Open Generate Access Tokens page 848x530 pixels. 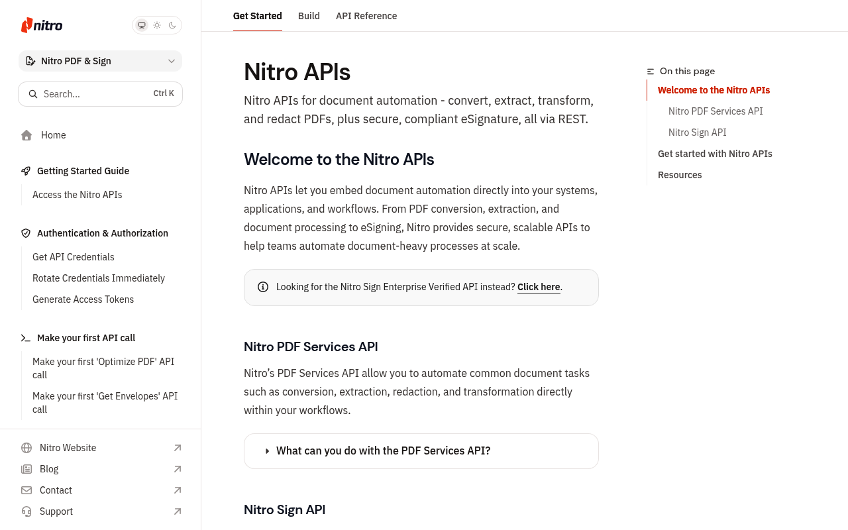[x=83, y=299]
